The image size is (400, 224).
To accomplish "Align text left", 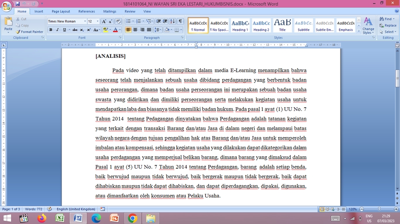I will 128,30.
